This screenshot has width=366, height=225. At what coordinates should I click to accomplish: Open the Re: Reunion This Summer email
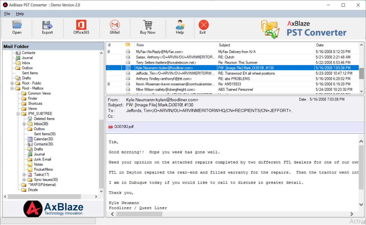pos(232,62)
